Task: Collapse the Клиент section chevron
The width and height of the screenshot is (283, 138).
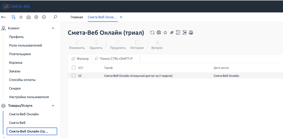Action: (53, 28)
